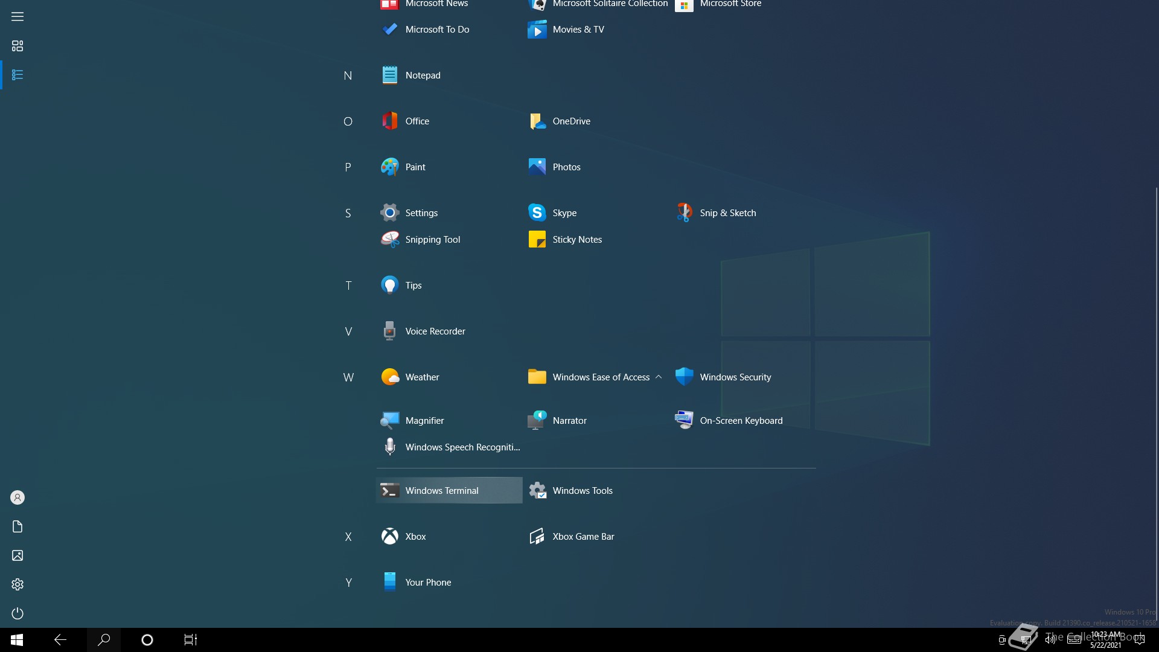Open the user account menu
This screenshot has width=1159, height=652.
coord(18,497)
